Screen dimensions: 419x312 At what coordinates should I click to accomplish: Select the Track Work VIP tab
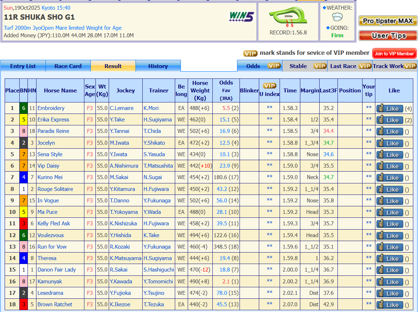(395, 66)
